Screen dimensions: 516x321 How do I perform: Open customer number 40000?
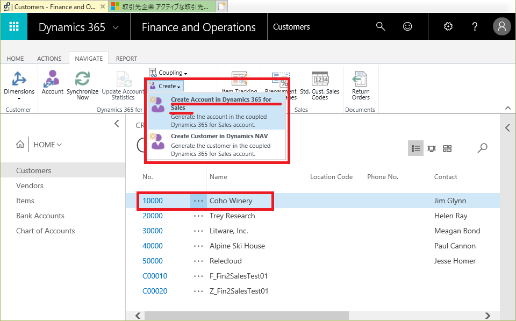152,246
